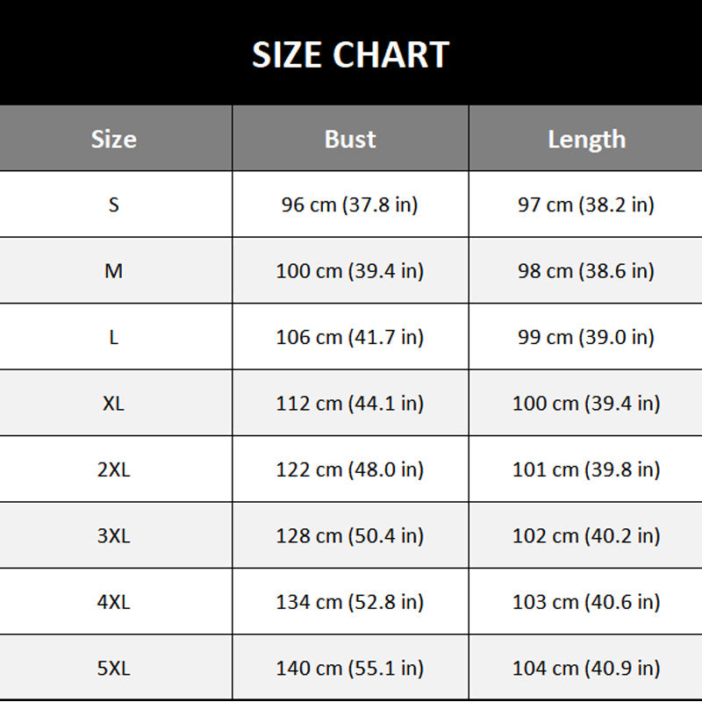Click the XL size cell
Image resolution: width=702 pixels, height=702 pixels.
click(x=114, y=404)
